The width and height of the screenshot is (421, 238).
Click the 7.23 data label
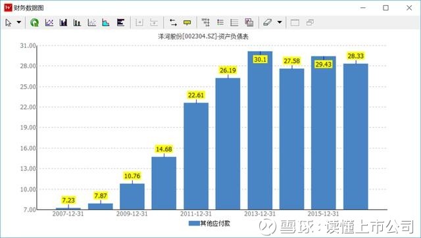68,200
